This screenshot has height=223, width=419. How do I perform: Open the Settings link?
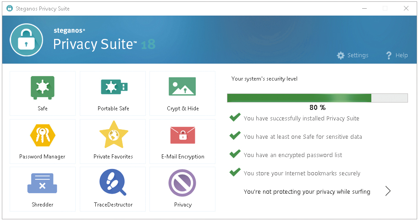(358, 55)
